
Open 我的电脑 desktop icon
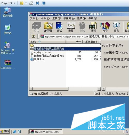point(7,12)
